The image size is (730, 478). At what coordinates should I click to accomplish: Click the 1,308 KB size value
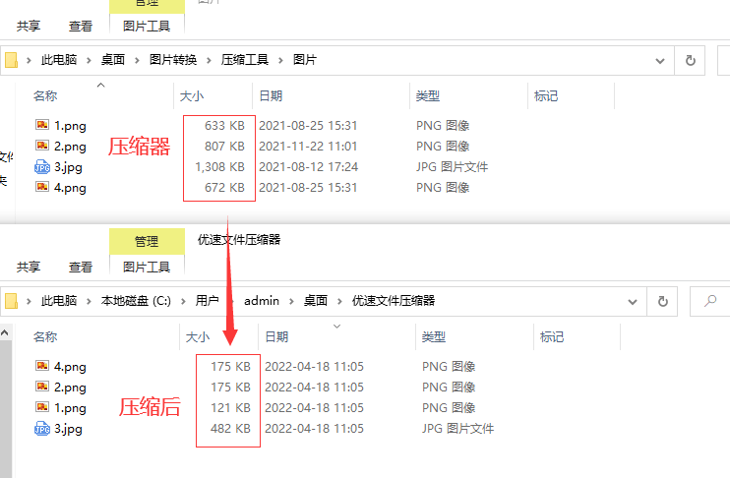[x=219, y=166]
